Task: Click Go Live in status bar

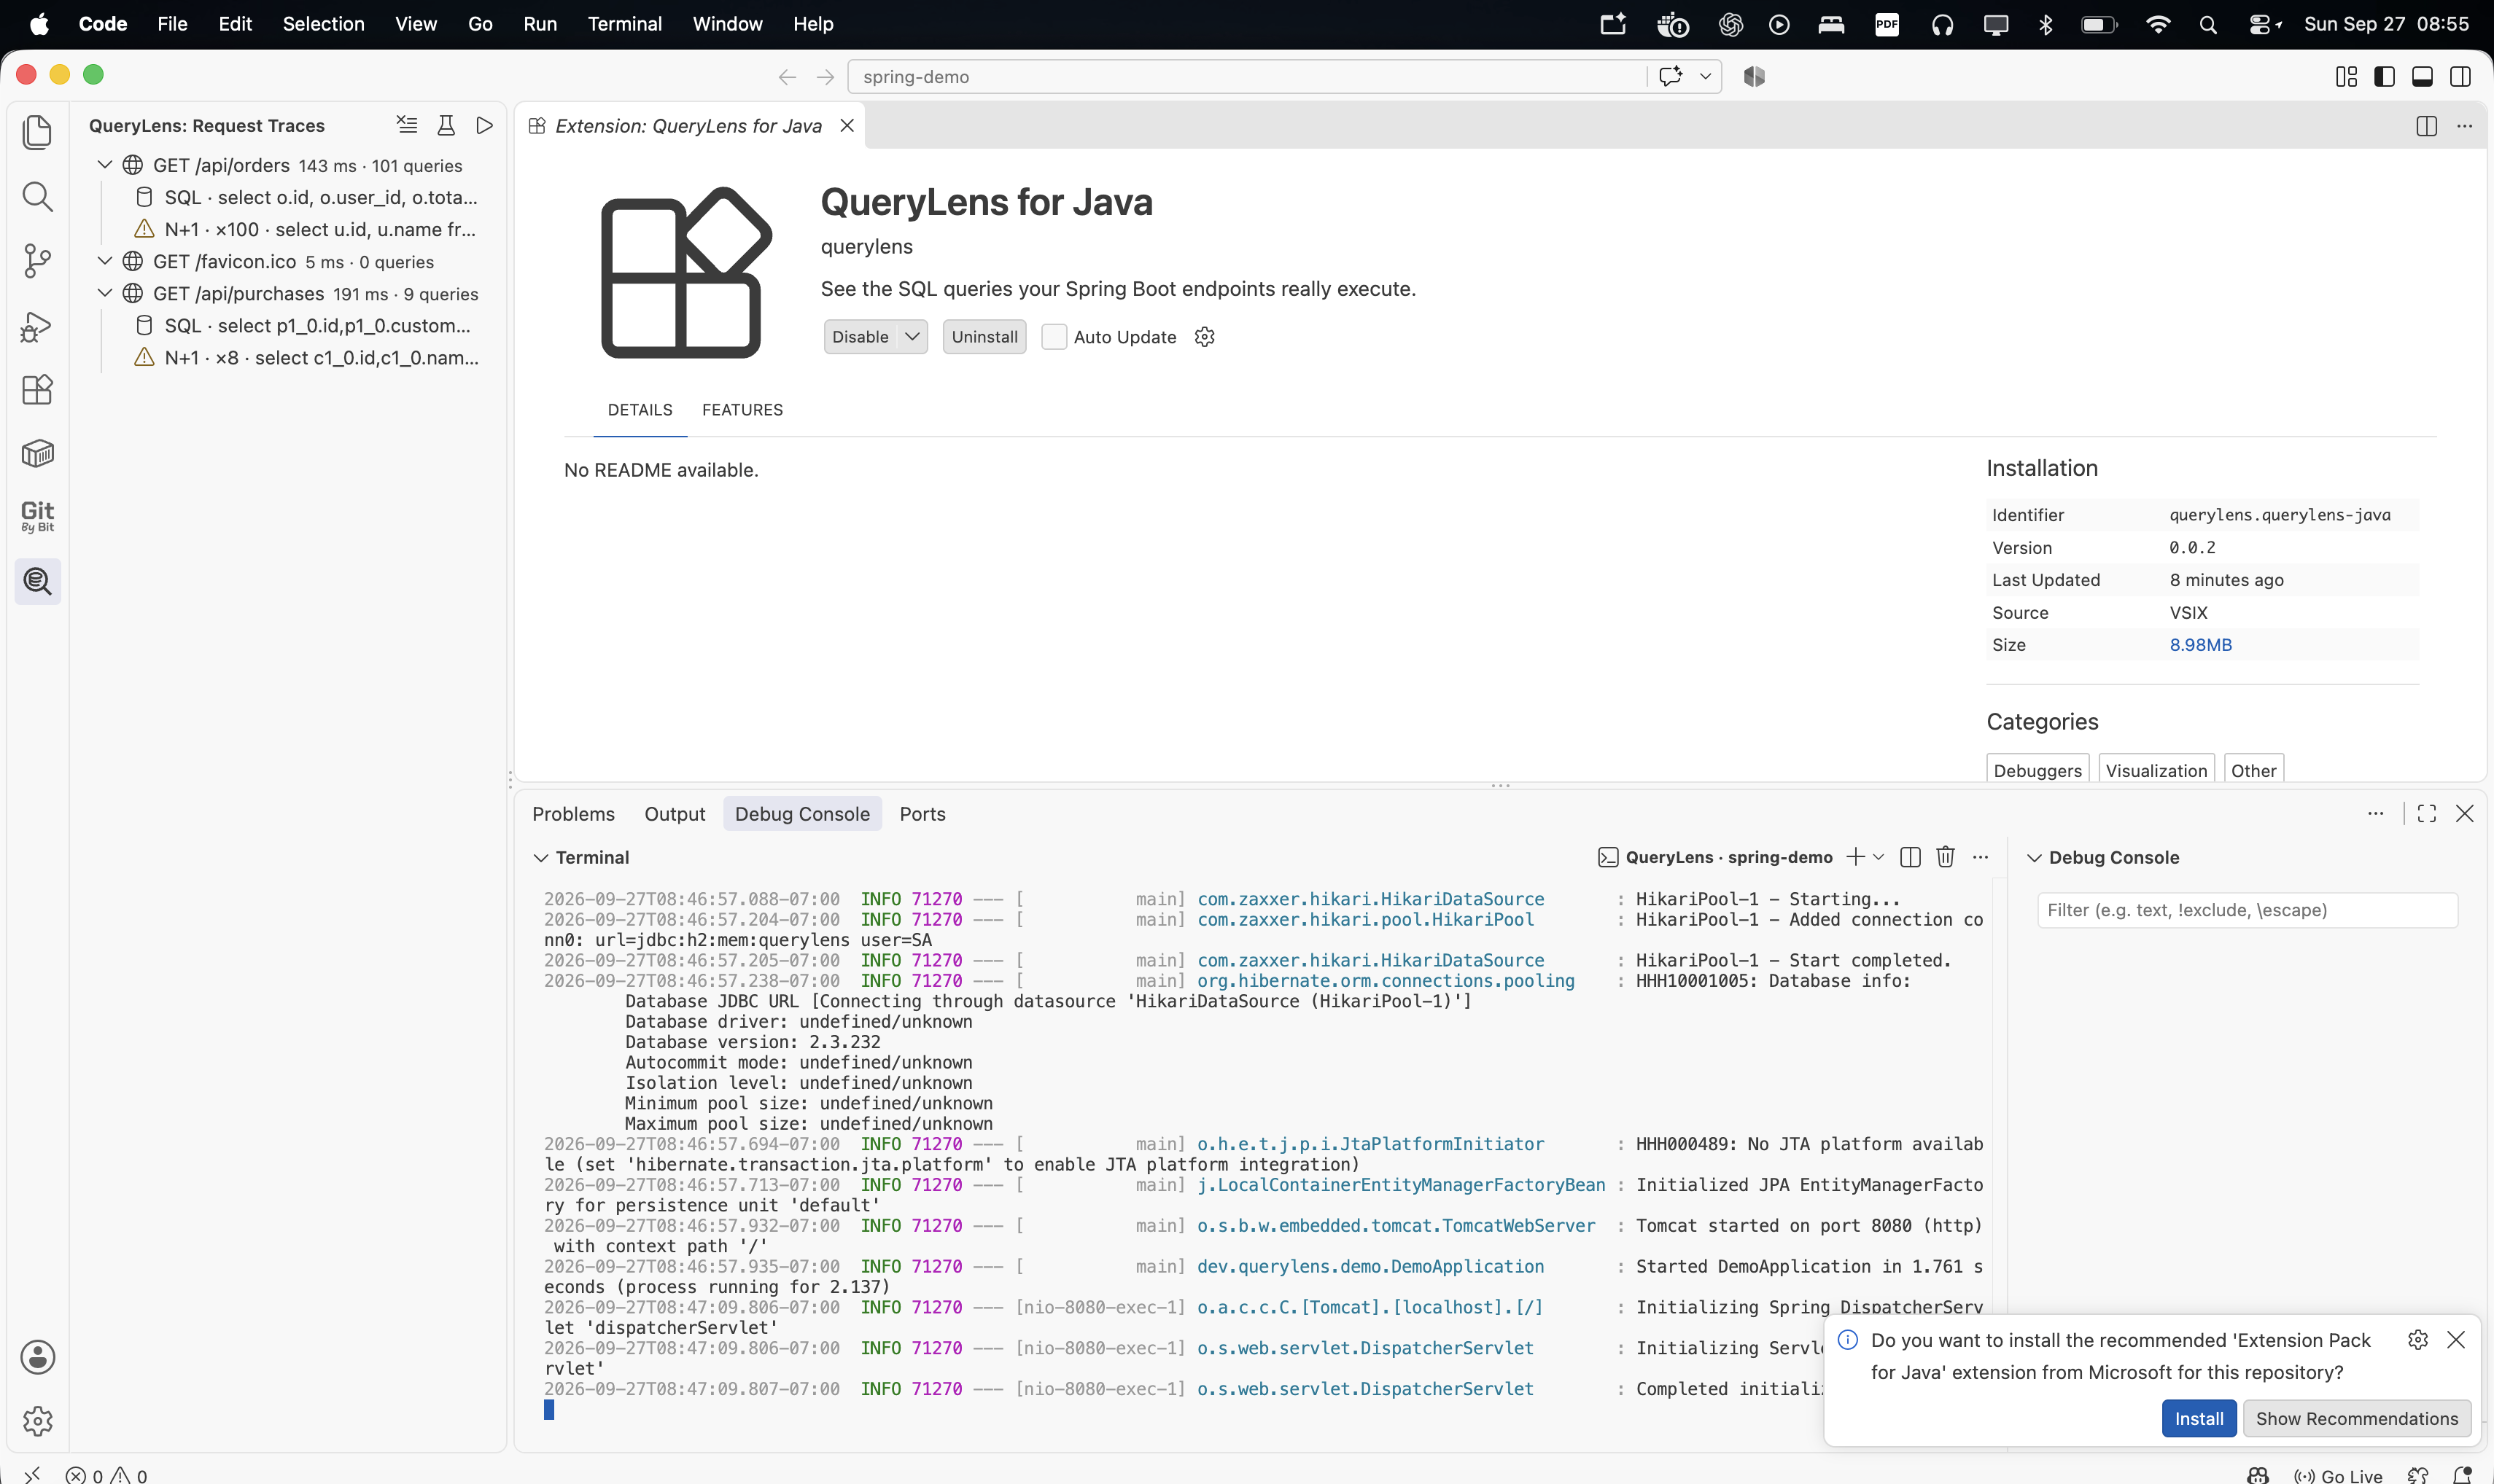Action: pos(2338,1476)
